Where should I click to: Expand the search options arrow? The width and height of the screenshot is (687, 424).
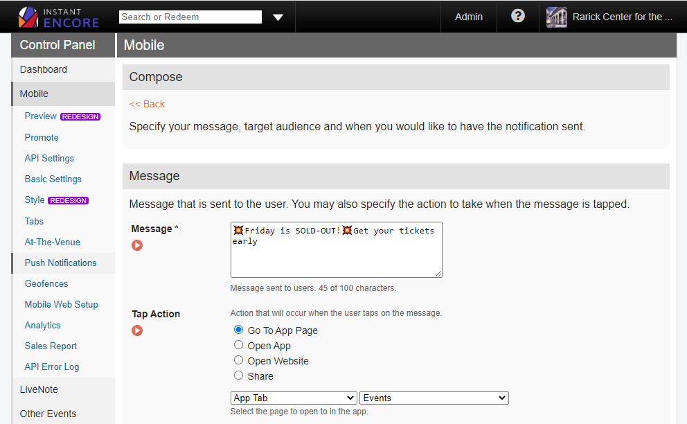click(x=278, y=16)
